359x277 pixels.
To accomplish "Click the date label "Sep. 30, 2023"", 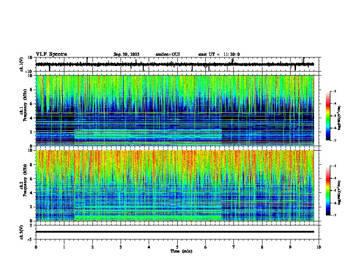I will point(126,54).
